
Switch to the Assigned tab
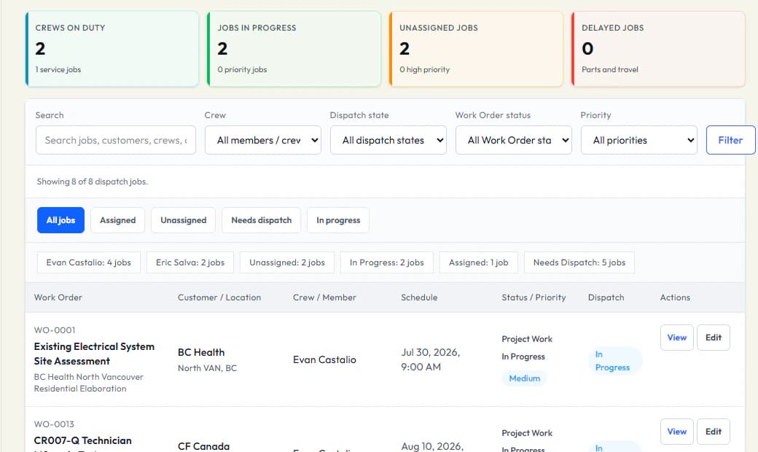point(117,220)
